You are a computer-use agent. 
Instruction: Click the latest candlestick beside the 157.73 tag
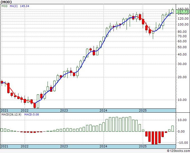coord(173,11)
